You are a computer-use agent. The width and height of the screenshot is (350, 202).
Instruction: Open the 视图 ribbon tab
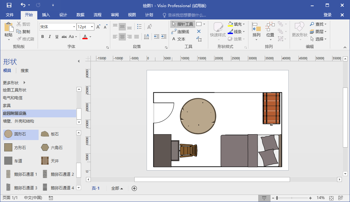point(132,15)
